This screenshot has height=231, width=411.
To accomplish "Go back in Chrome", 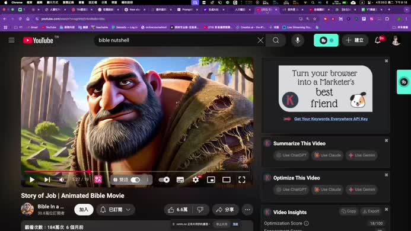I will click(x=5, y=19).
